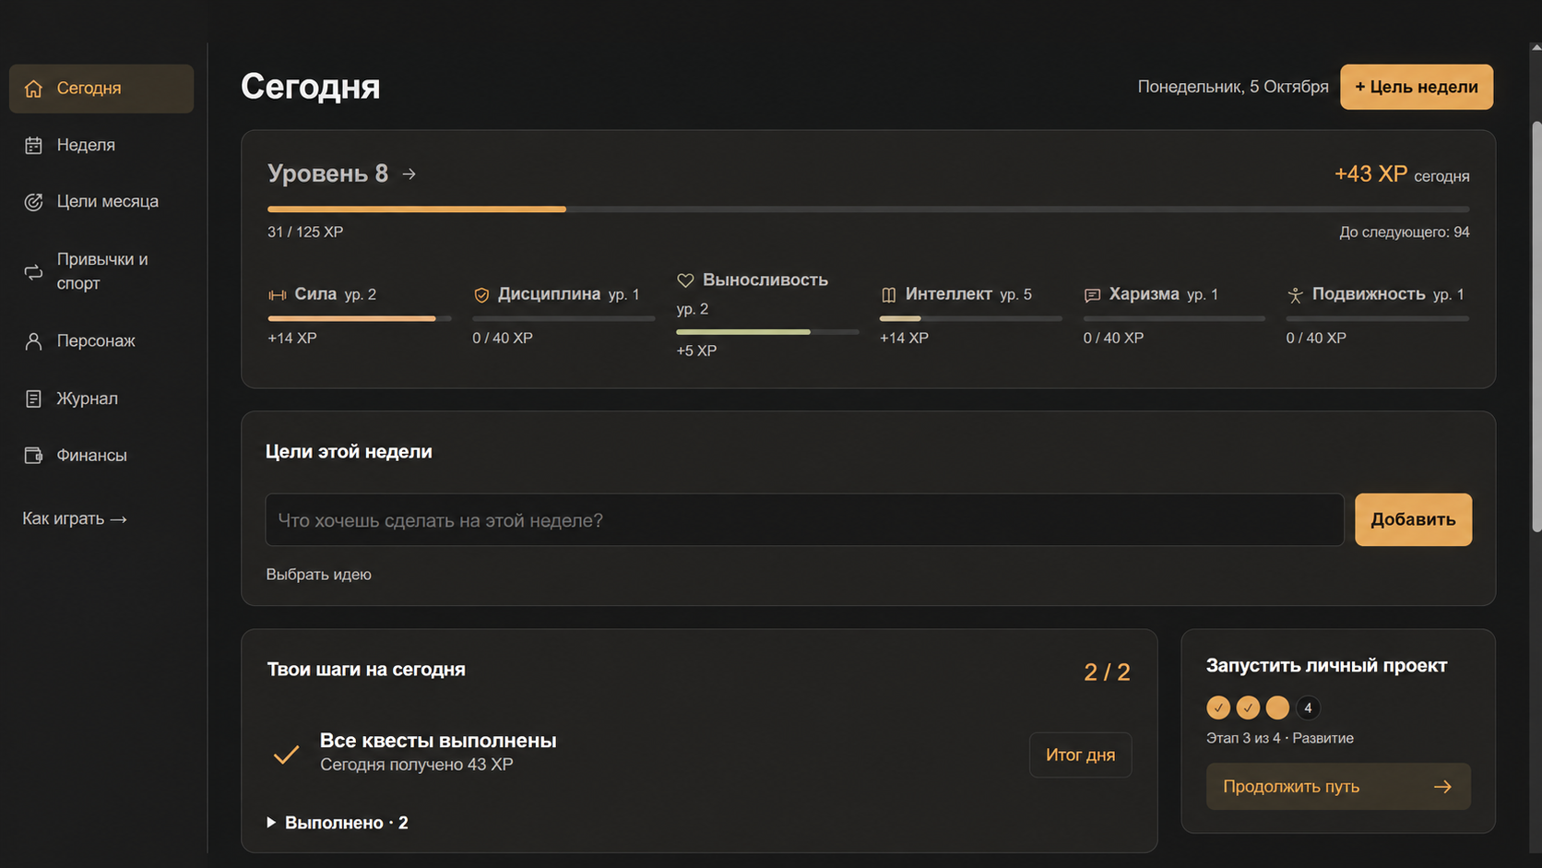Click the 2 / 2 steps counter
The width and height of the screenshot is (1542, 868).
1107,672
